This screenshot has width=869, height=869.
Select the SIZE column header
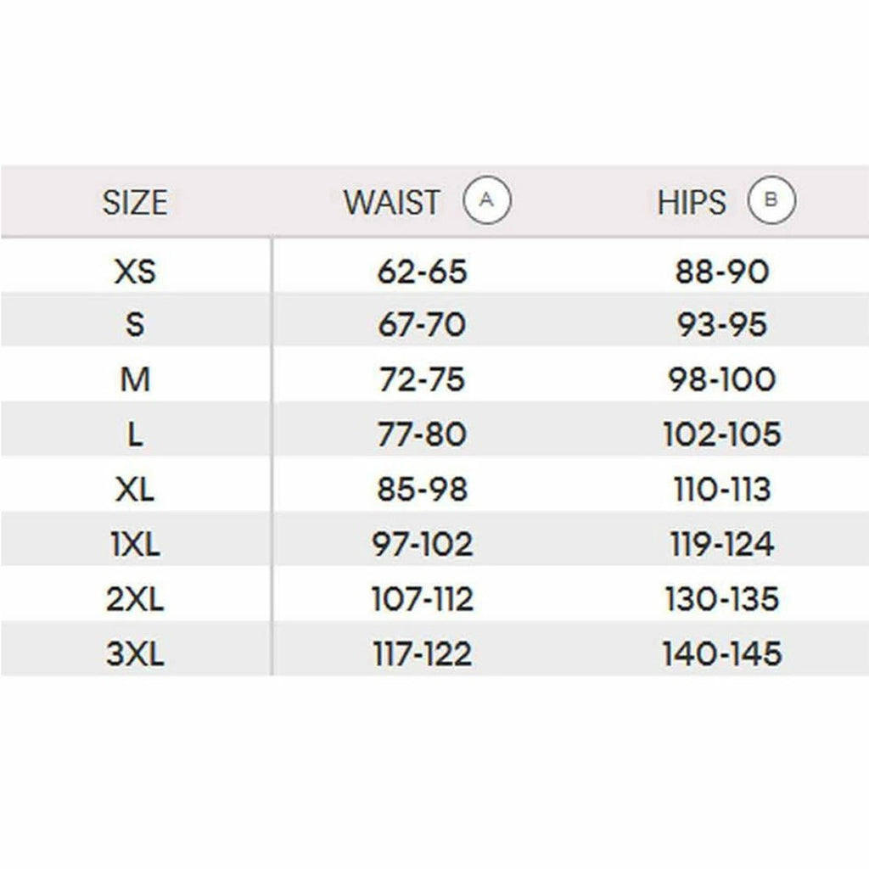135,203
